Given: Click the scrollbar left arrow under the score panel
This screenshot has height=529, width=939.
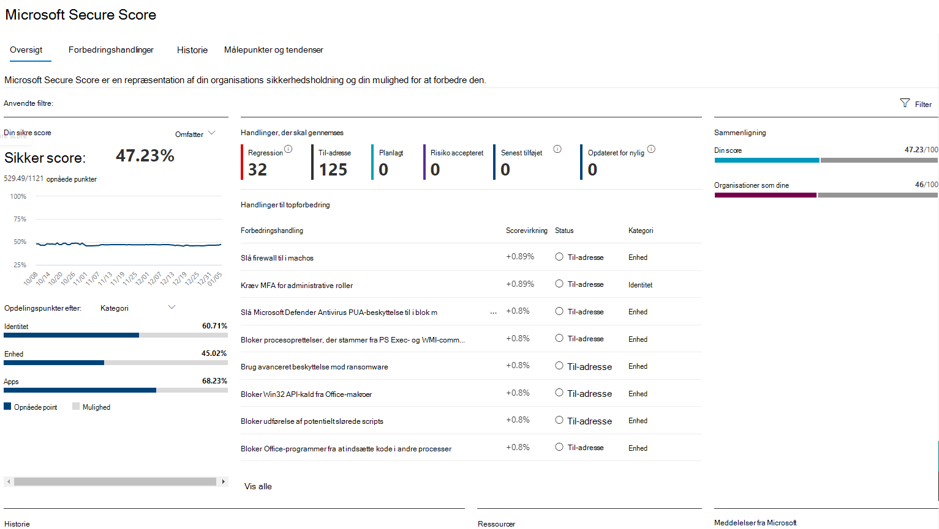Looking at the screenshot, I should 9,482.
